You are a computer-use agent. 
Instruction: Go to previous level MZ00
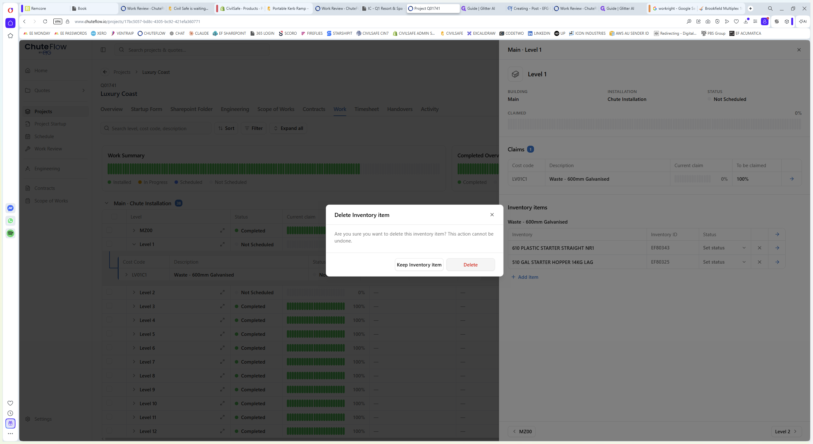tap(522, 431)
